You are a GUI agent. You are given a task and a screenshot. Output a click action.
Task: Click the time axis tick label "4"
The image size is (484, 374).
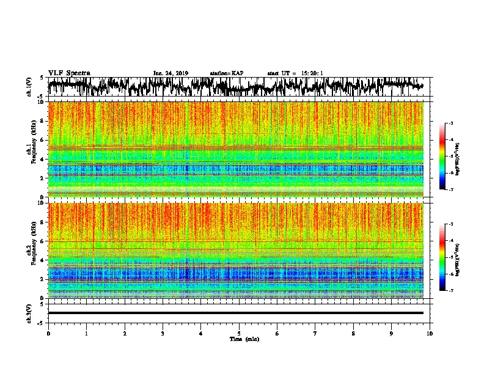coord(201,333)
